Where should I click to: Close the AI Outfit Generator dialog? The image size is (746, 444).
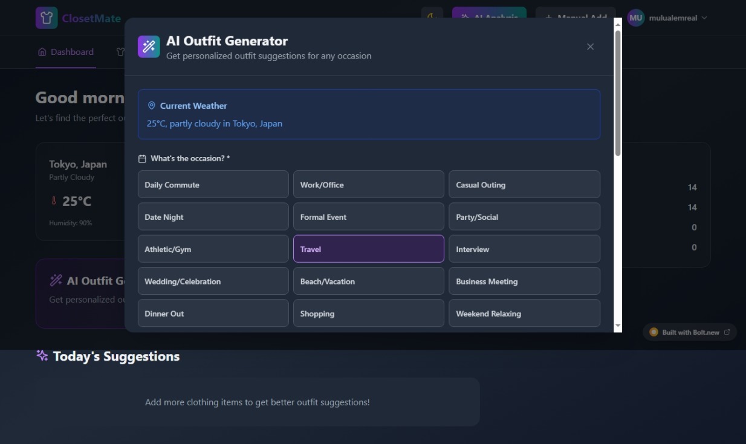(591, 47)
